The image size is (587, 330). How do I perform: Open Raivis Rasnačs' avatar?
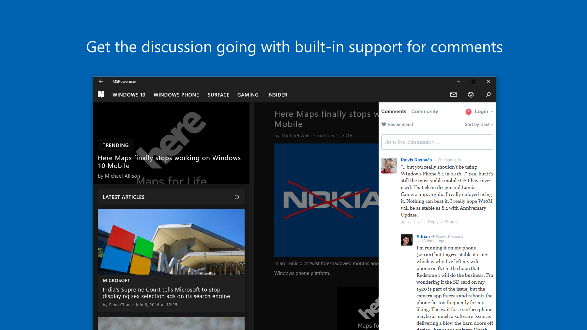(x=389, y=166)
